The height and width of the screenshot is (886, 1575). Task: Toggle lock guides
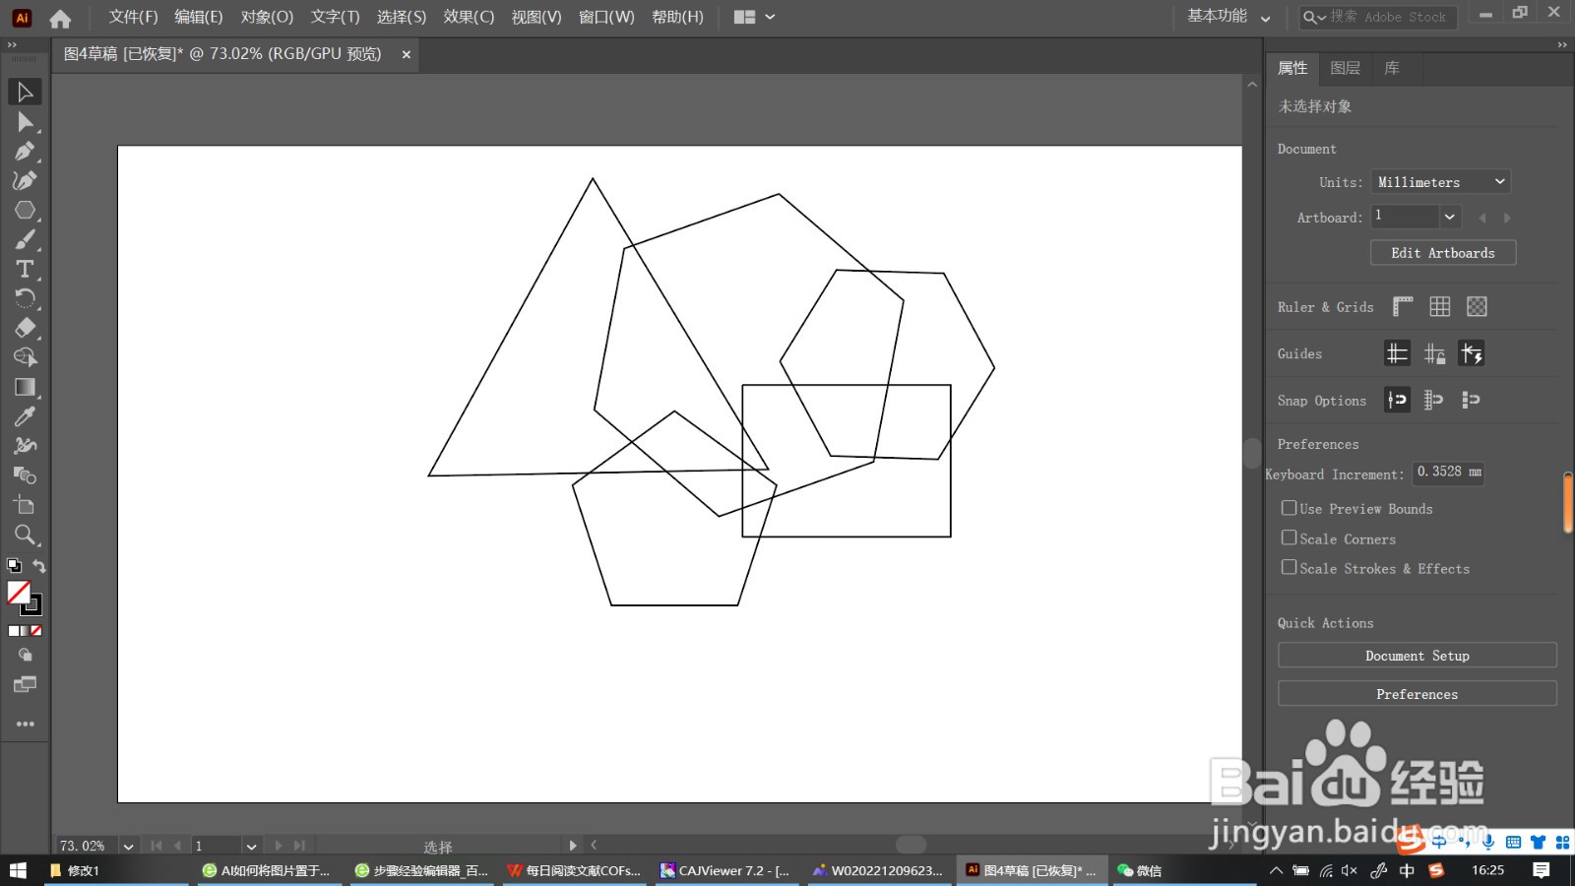(x=1434, y=353)
